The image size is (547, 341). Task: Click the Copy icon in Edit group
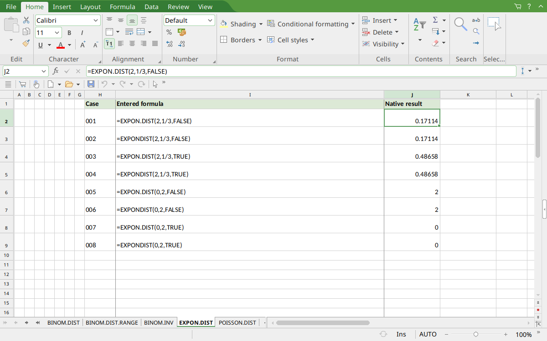point(26,32)
